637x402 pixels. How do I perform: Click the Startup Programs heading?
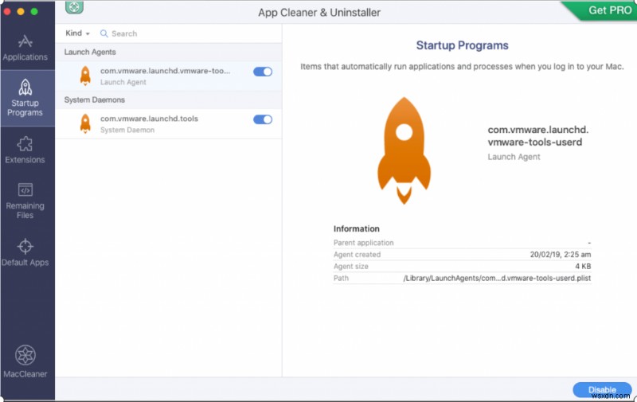[x=463, y=45]
